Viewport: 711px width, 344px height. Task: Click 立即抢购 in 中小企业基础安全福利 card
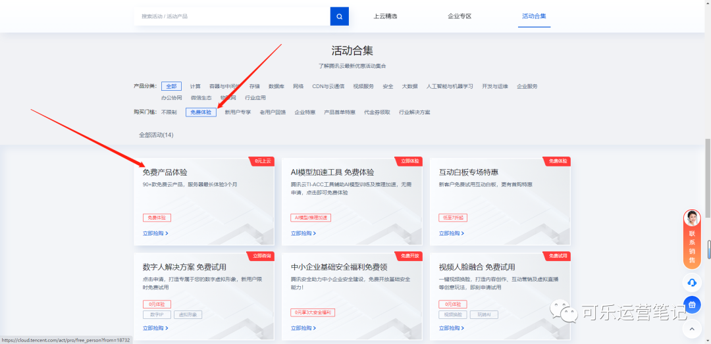pyautogui.click(x=303, y=328)
